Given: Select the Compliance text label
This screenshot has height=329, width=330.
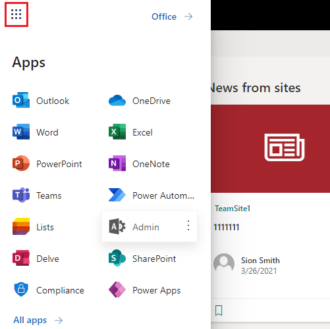Looking at the screenshot, I should [x=60, y=290].
